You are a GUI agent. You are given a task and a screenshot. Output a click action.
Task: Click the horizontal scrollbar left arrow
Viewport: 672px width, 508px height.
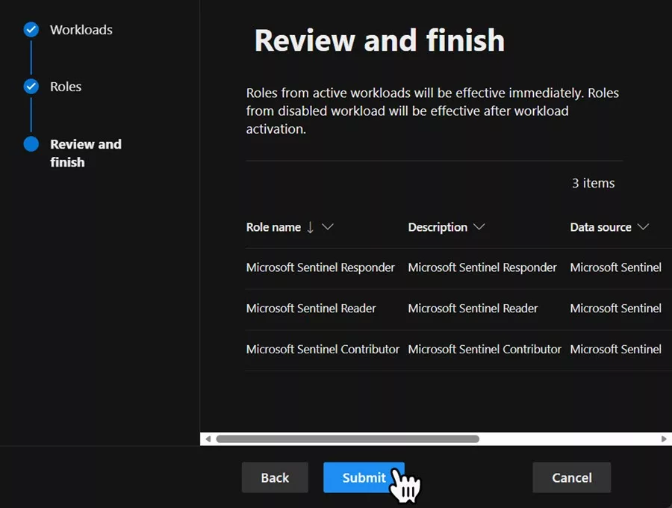coord(208,439)
